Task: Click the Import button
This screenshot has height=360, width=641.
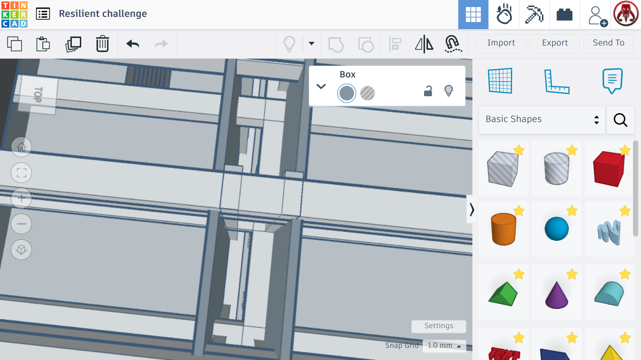Action: 501,43
